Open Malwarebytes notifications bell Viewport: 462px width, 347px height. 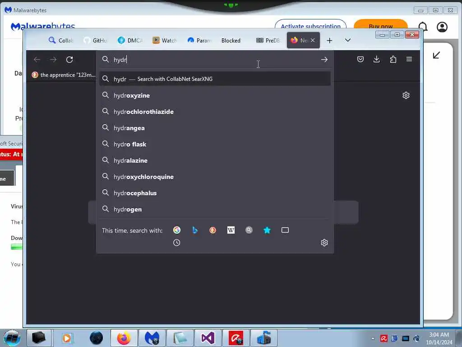(x=423, y=27)
